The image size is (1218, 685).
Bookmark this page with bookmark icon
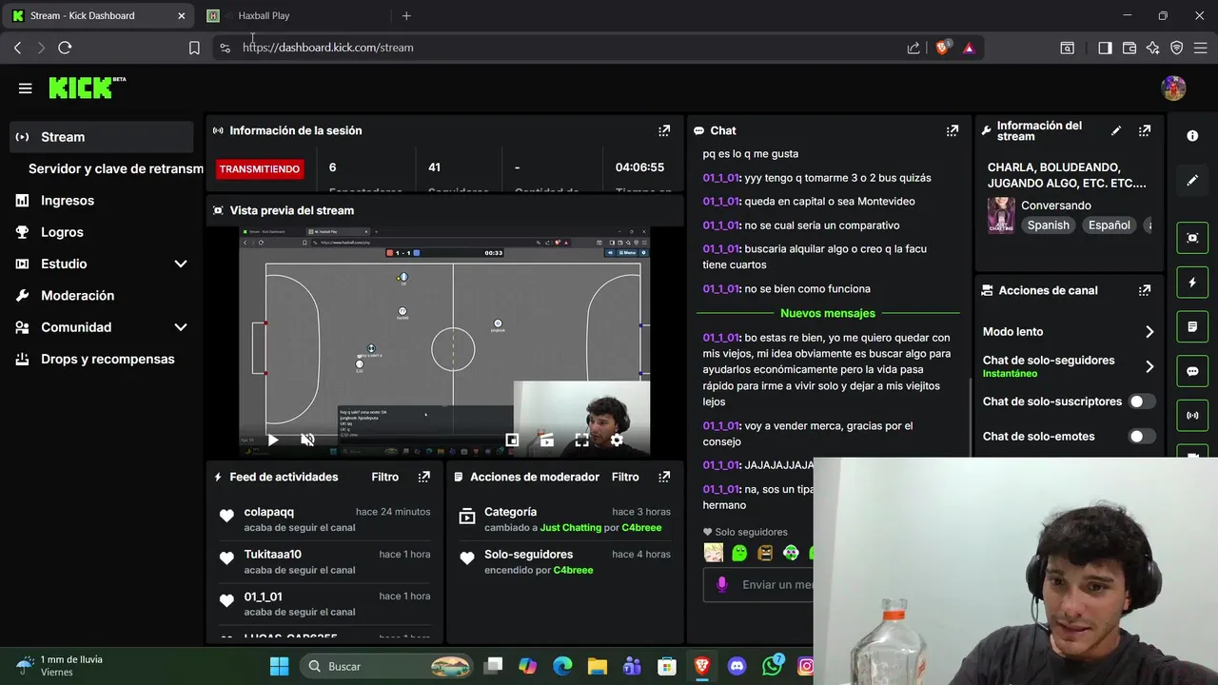tap(194, 48)
